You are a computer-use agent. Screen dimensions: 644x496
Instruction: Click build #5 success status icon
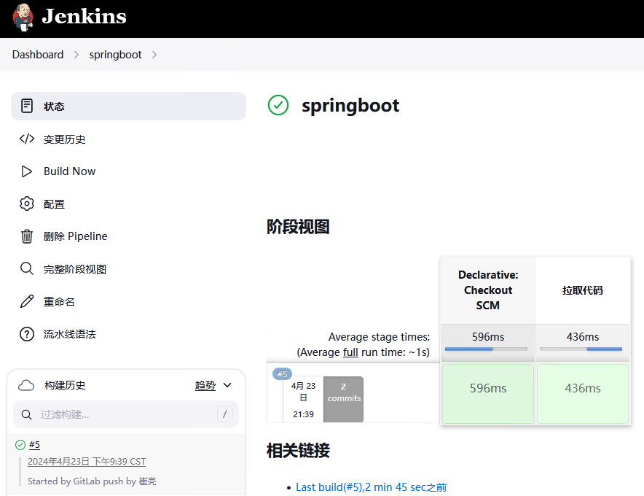(20, 445)
